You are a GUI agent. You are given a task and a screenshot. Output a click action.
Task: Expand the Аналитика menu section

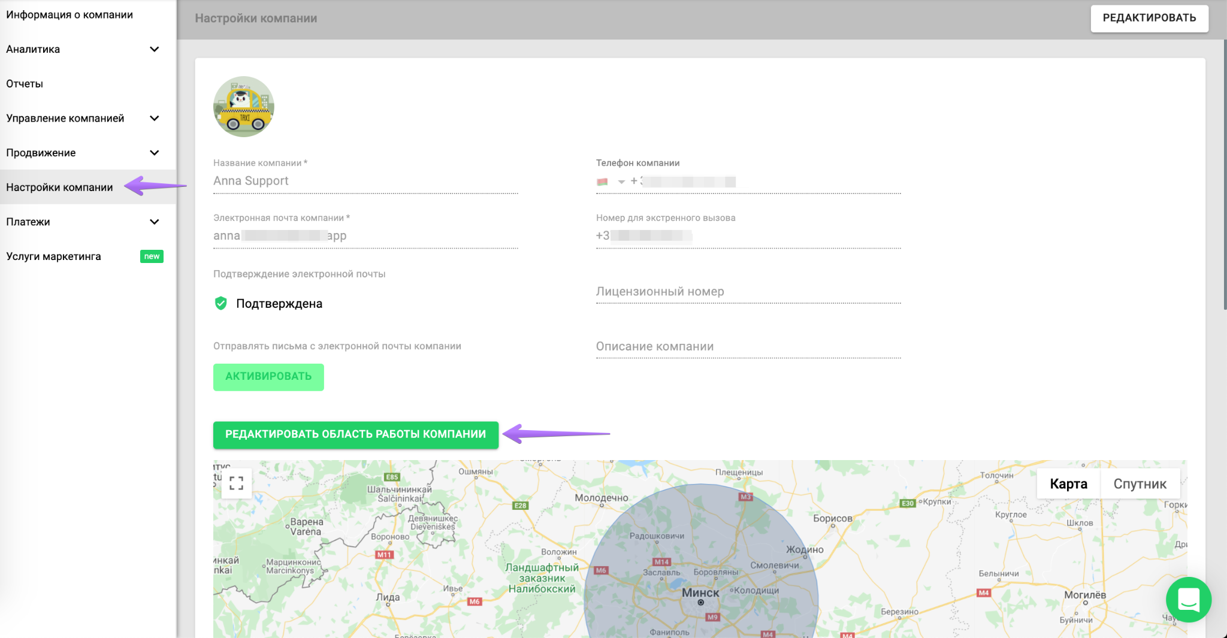pos(154,49)
